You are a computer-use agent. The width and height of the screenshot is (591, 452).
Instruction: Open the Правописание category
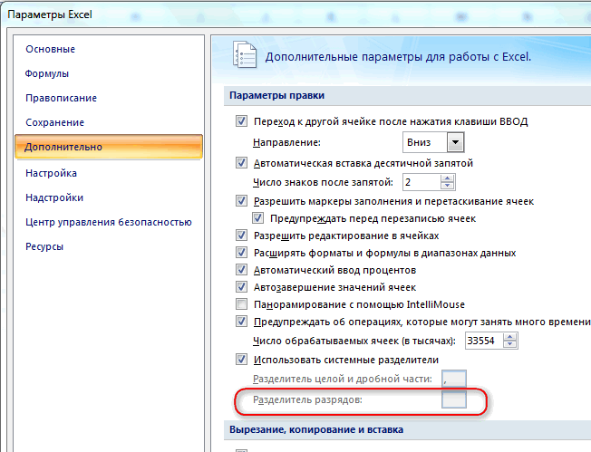point(61,98)
